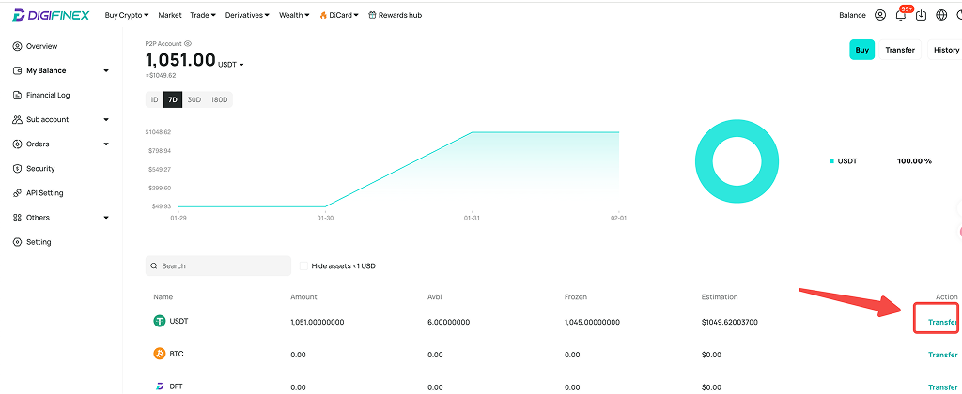Click the USDT legend color square

[x=831, y=161]
